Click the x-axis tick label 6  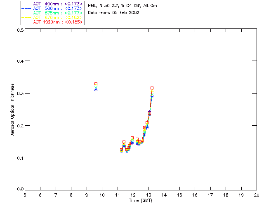tap(40, 195)
